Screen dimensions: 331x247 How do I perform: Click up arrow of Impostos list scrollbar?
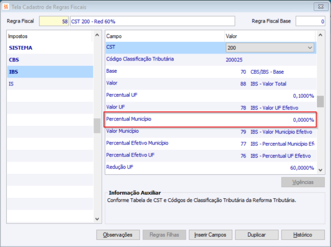[x=97, y=35]
